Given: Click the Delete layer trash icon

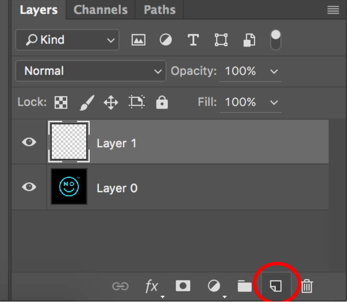Looking at the screenshot, I should [x=307, y=286].
